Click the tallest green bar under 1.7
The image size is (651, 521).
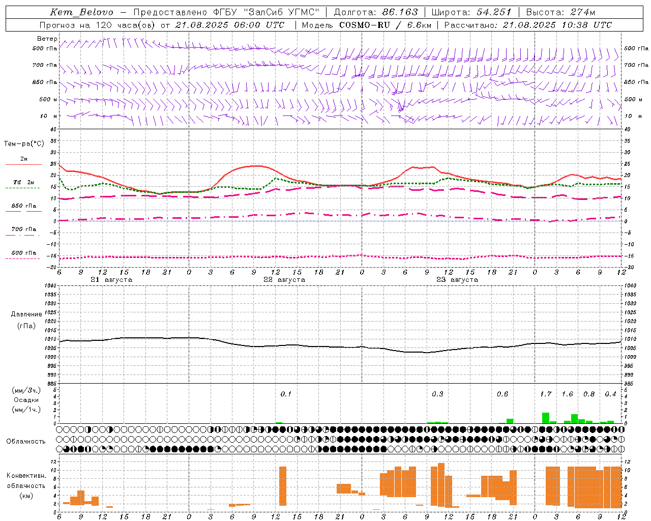[546, 418]
